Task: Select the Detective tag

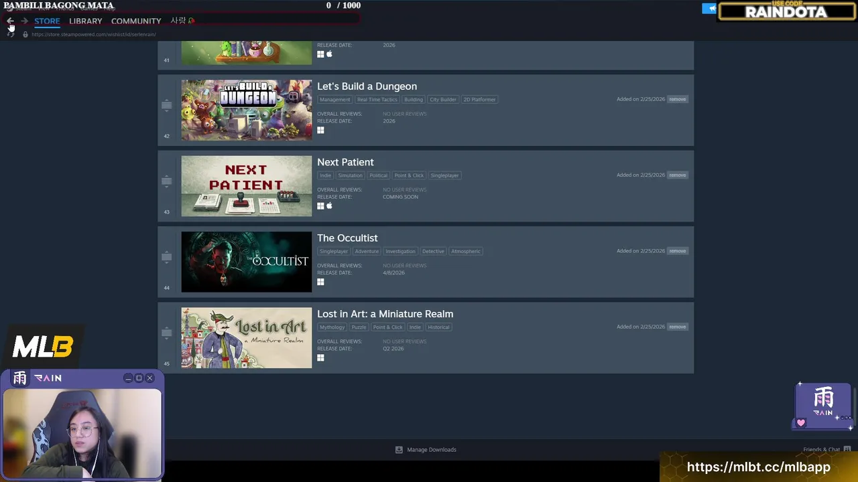Action: [433, 251]
